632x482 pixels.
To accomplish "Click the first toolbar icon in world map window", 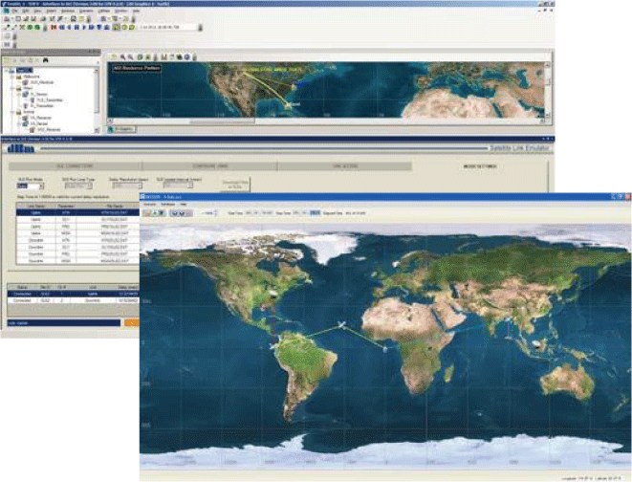I will pos(148,212).
